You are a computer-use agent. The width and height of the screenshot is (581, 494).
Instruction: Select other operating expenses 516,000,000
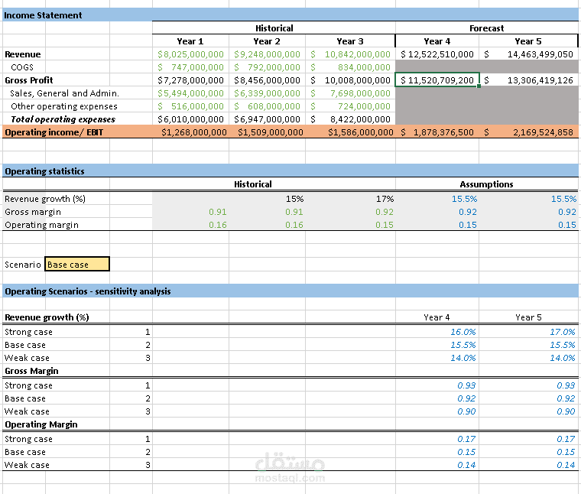click(x=190, y=106)
